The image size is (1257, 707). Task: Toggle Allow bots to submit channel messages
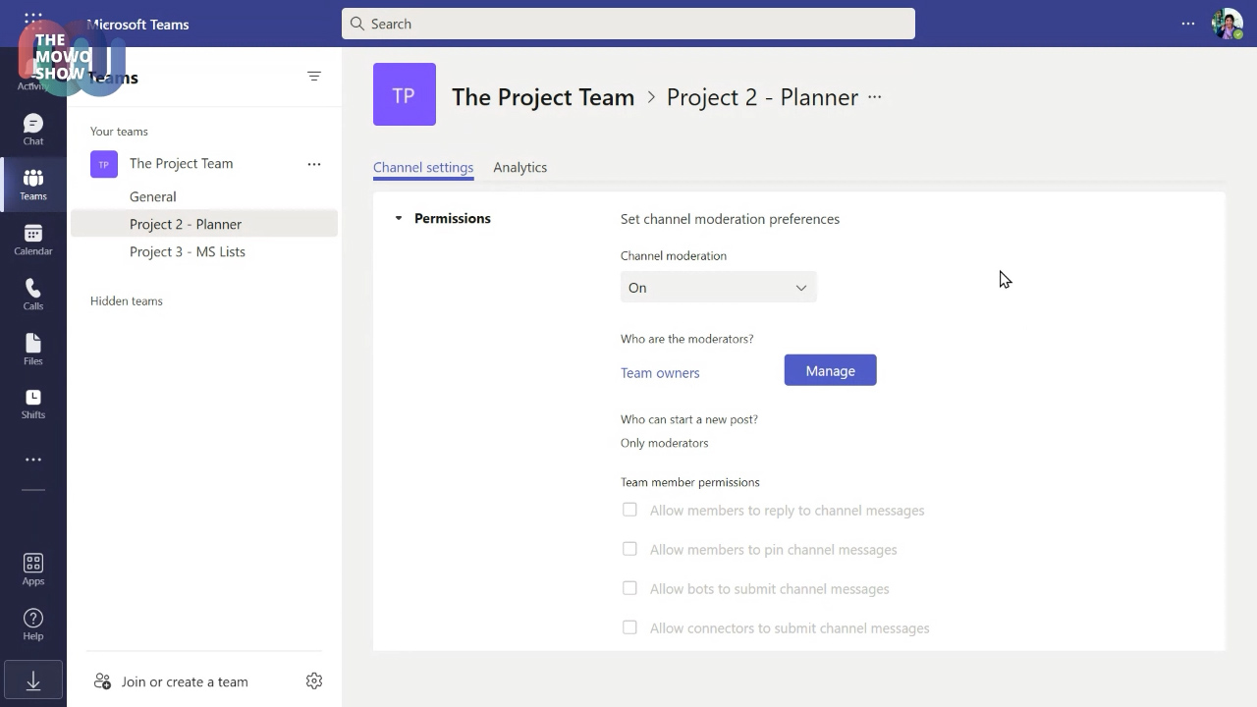point(629,588)
